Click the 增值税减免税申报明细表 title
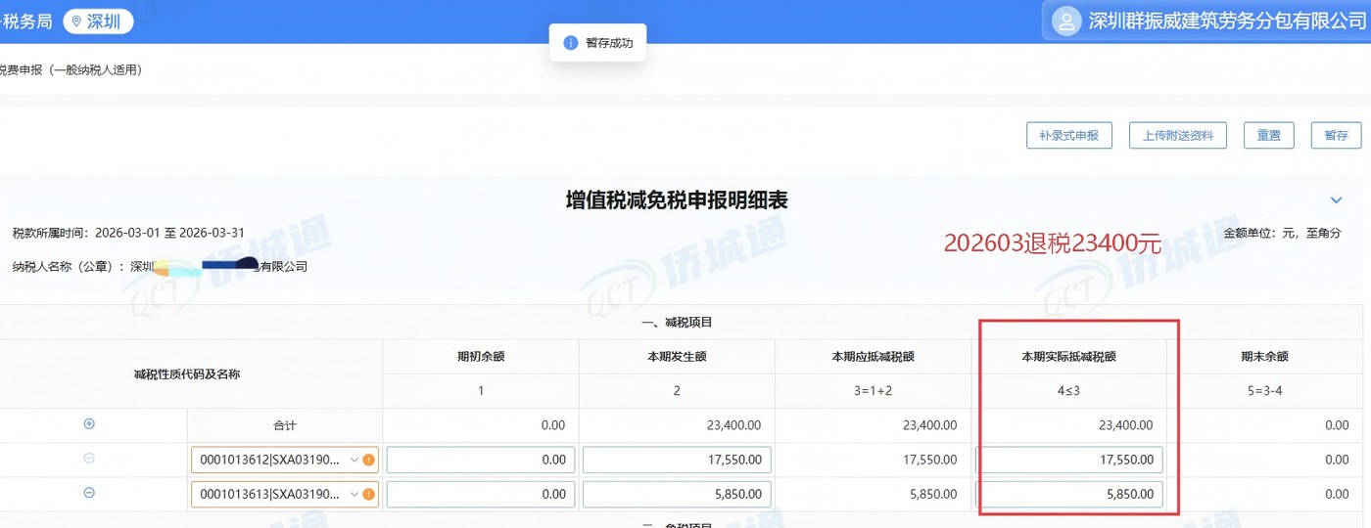Viewport: 1371px width, 528px height. coord(677,200)
